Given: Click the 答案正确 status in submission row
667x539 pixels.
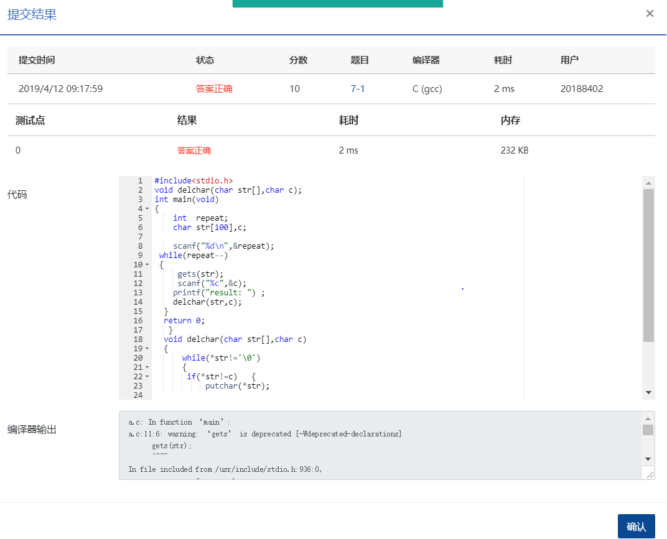Looking at the screenshot, I should tap(214, 89).
